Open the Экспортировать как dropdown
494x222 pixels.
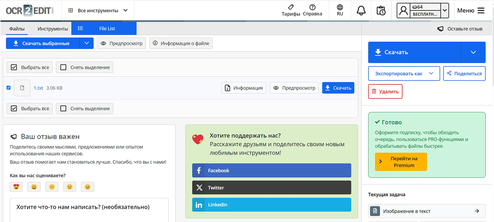click(x=404, y=74)
